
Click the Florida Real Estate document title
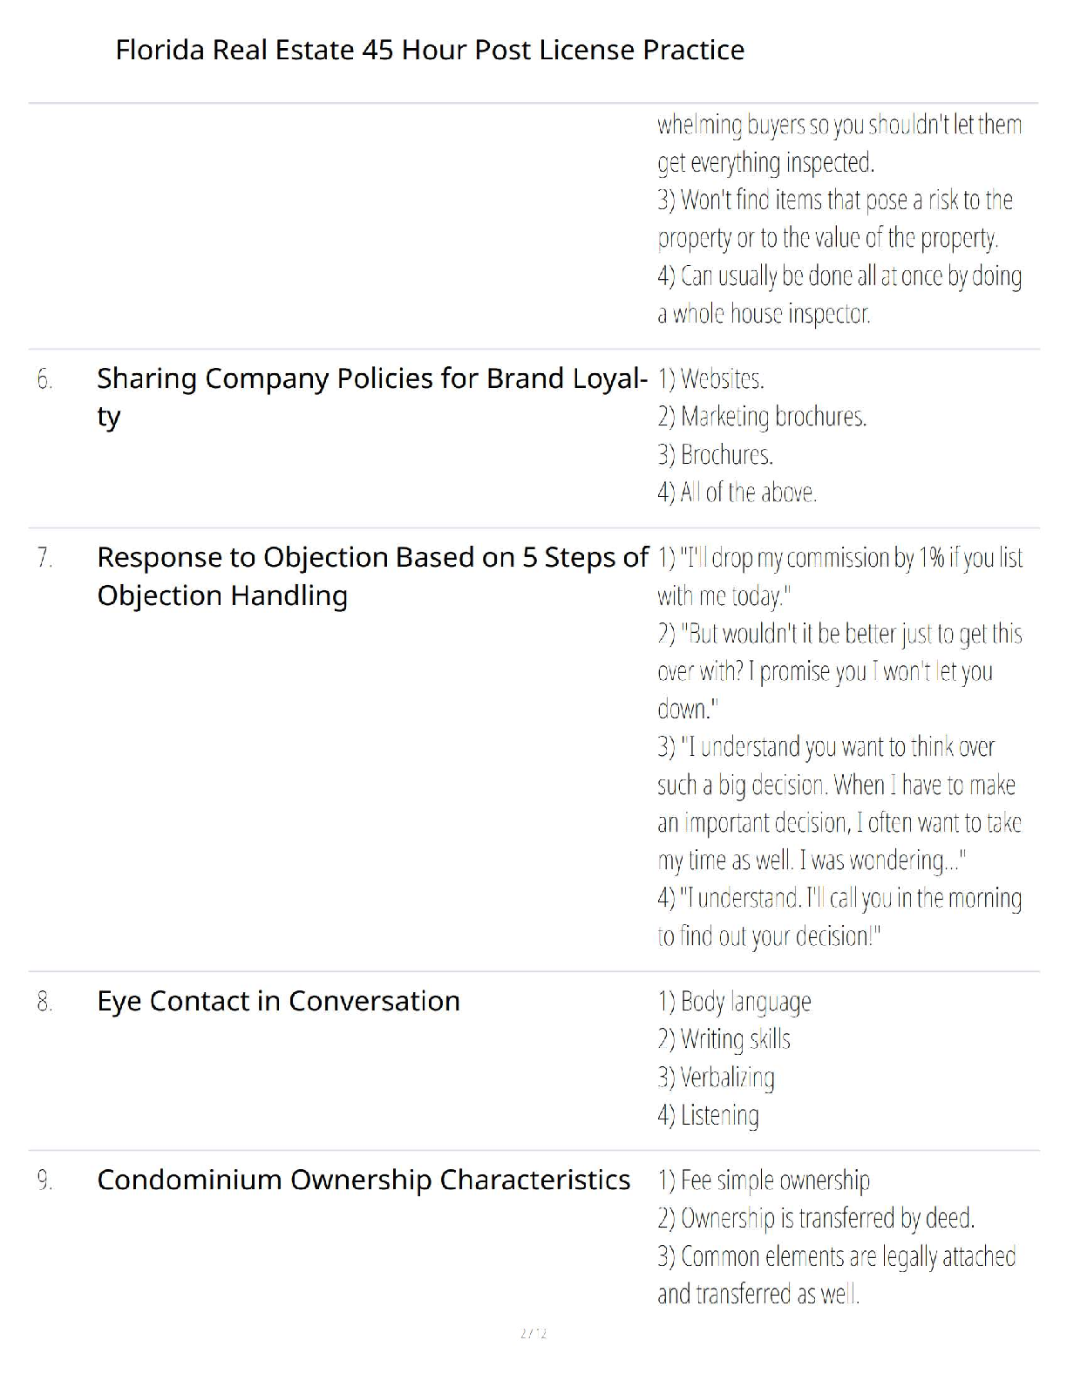coord(430,50)
